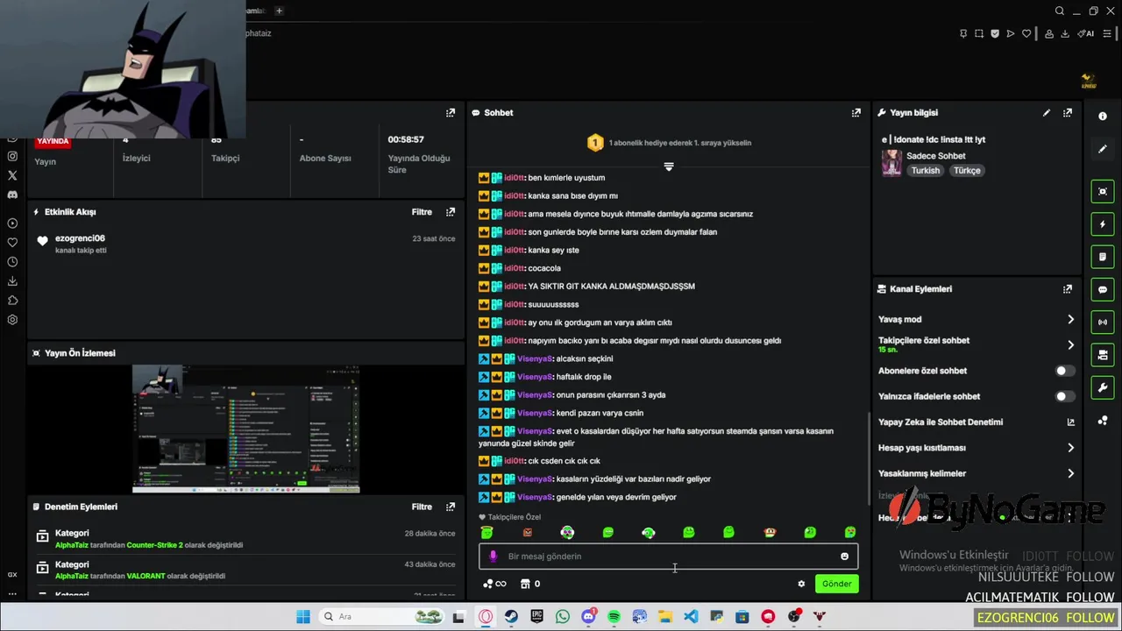Open Settings gear in browser sidebar
The height and width of the screenshot is (631, 1122).
click(x=12, y=320)
